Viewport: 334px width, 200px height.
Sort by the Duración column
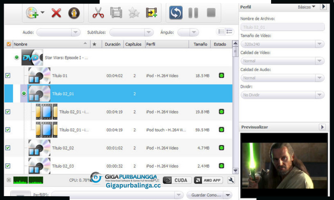click(113, 44)
